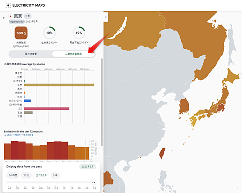Click the 9月 timeline tick
The height and width of the screenshot is (193, 242).
(33, 188)
